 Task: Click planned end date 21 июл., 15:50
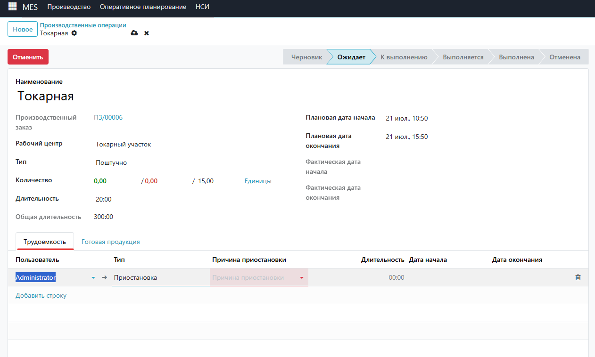tap(407, 137)
